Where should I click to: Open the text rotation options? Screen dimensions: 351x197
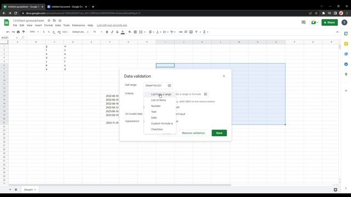coord(173,32)
